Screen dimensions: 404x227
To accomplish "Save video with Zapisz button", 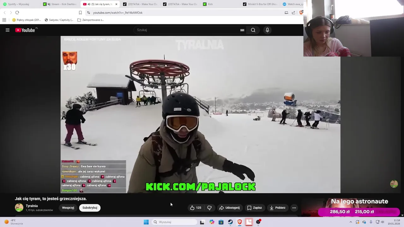I will coord(254,208).
